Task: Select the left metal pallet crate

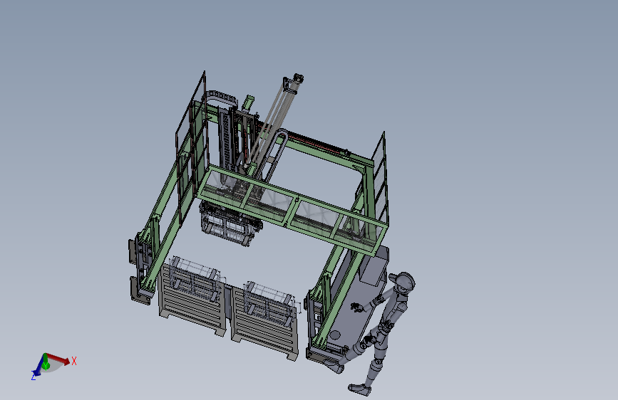Action: (x=192, y=300)
